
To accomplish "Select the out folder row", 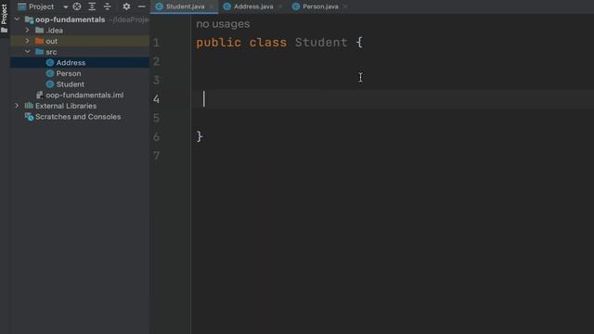I will [x=80, y=41].
